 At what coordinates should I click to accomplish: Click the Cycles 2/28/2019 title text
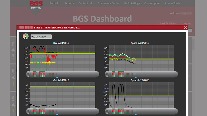(140, 80)
